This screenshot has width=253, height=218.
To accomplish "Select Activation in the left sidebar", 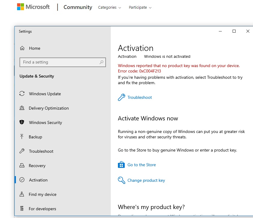I will [x=38, y=180].
